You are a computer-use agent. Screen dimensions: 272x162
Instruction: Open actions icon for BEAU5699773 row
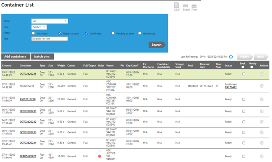pos(262,156)
